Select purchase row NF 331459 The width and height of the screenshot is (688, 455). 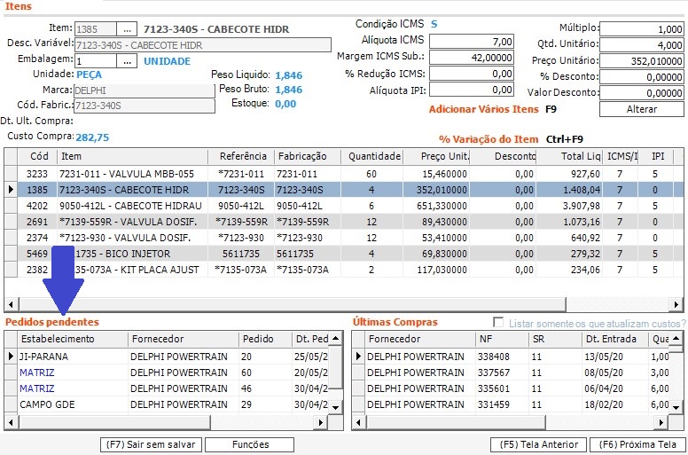(x=511, y=404)
